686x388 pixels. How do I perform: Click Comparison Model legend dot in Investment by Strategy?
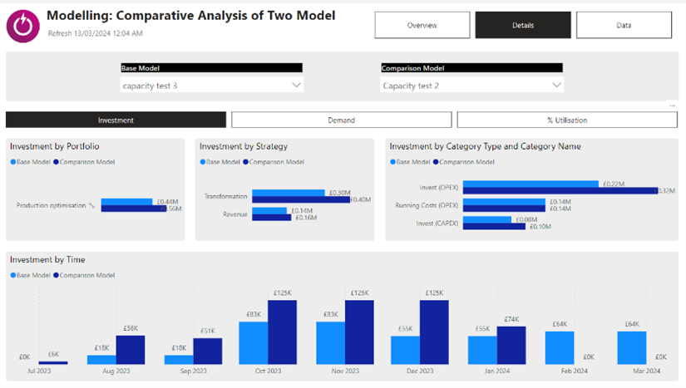point(246,162)
